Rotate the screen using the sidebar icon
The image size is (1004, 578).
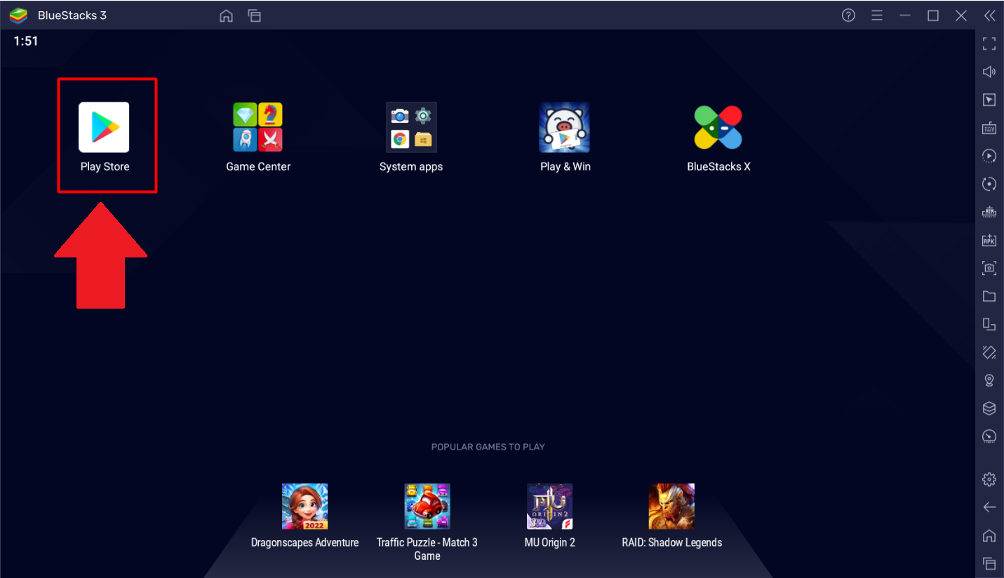click(x=989, y=184)
